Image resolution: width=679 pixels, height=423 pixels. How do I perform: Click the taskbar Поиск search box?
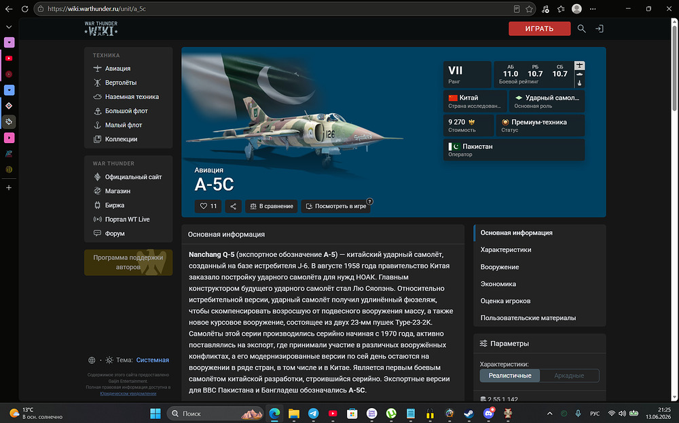(x=215, y=414)
